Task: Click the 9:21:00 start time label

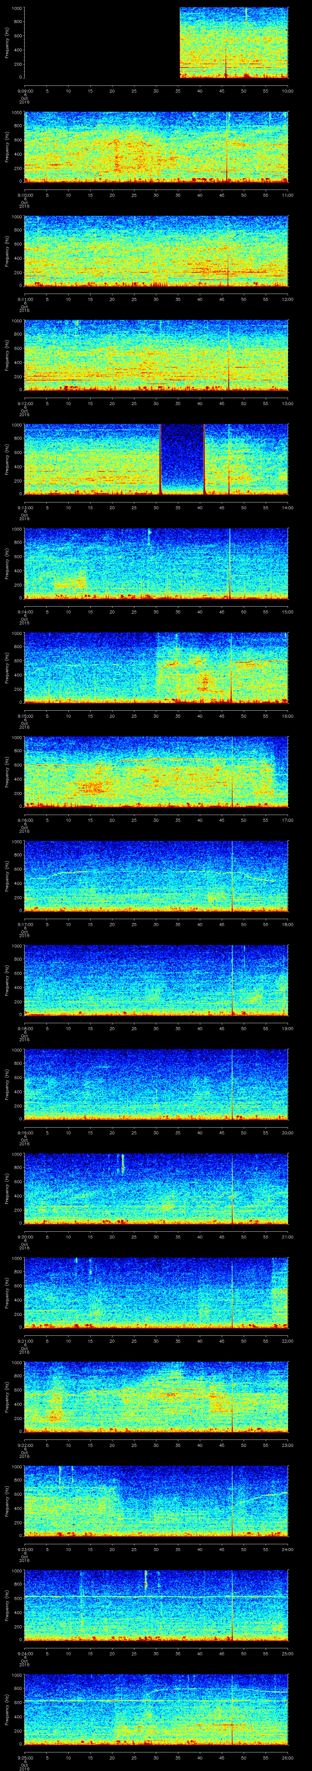Action: [25, 1341]
